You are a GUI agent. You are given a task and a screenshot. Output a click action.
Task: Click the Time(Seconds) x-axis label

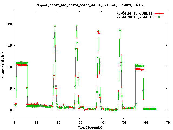(90, 128)
